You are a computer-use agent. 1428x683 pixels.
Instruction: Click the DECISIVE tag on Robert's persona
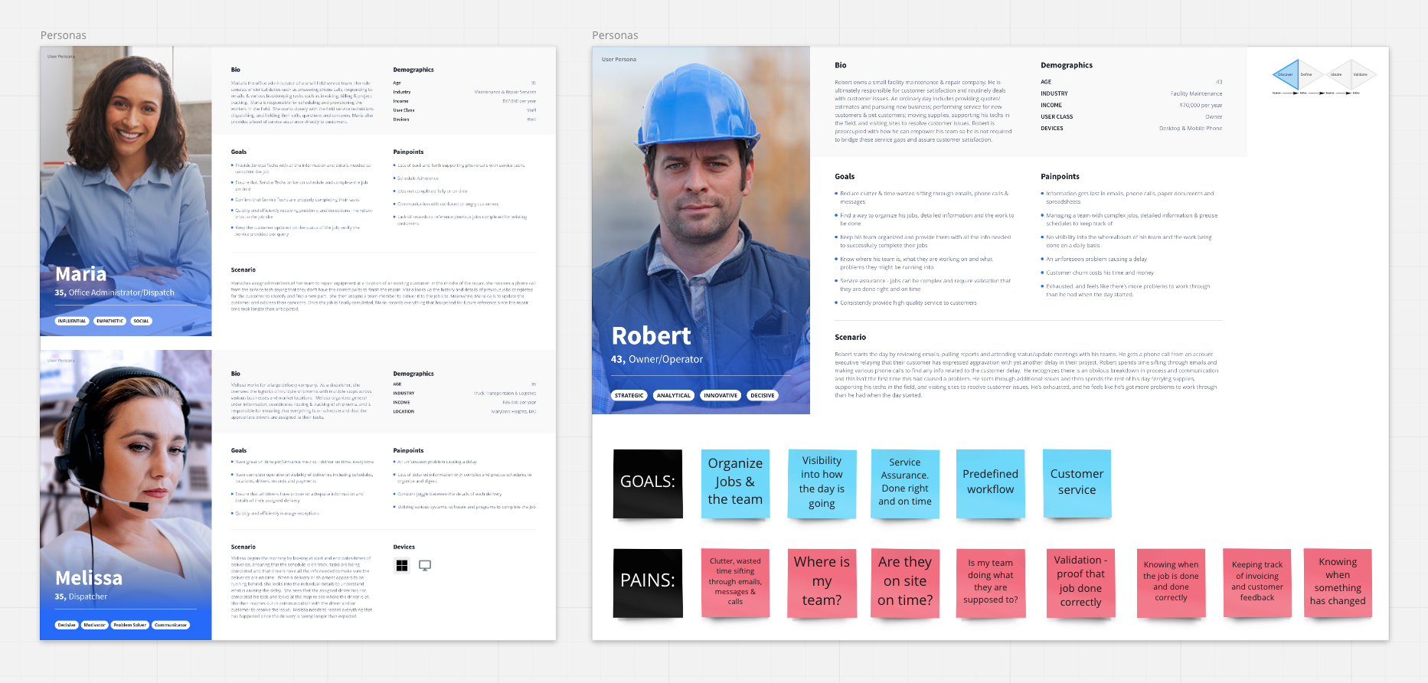tap(762, 396)
